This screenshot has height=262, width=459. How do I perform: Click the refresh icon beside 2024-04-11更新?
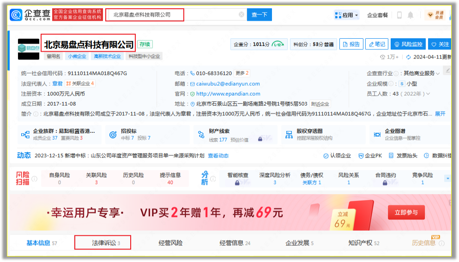point(408,57)
